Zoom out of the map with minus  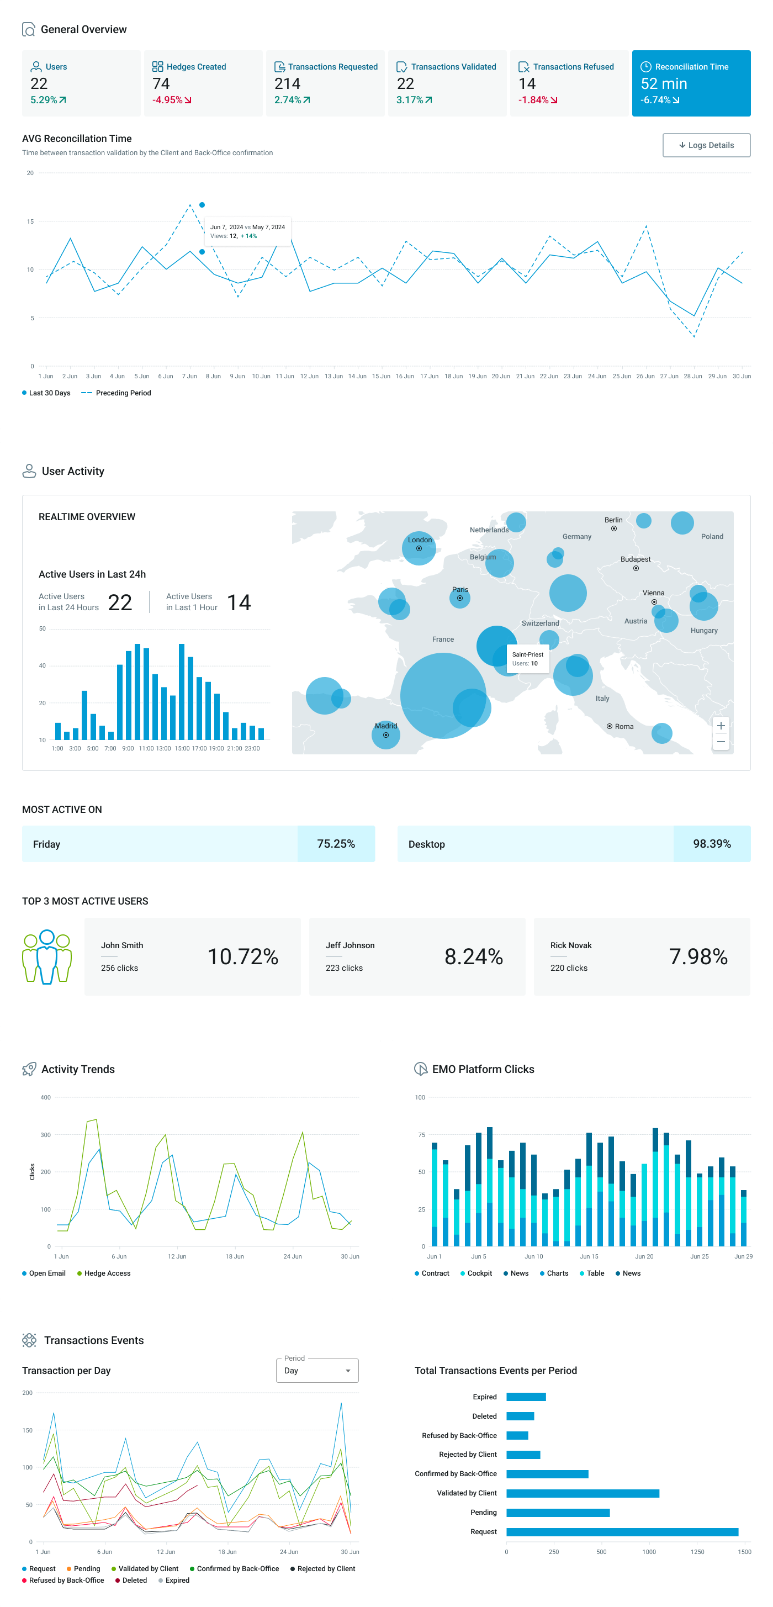(721, 742)
